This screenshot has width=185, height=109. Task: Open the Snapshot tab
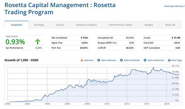tap(16, 25)
